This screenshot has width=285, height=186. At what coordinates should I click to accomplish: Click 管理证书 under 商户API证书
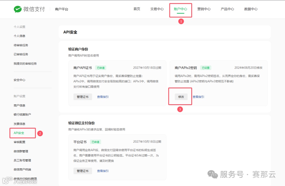[83, 97]
